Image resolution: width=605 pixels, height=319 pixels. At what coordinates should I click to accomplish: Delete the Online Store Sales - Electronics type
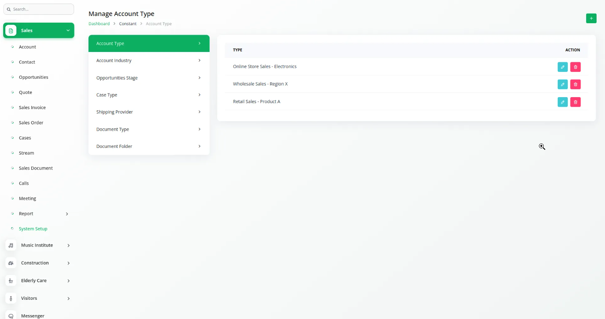575,67
